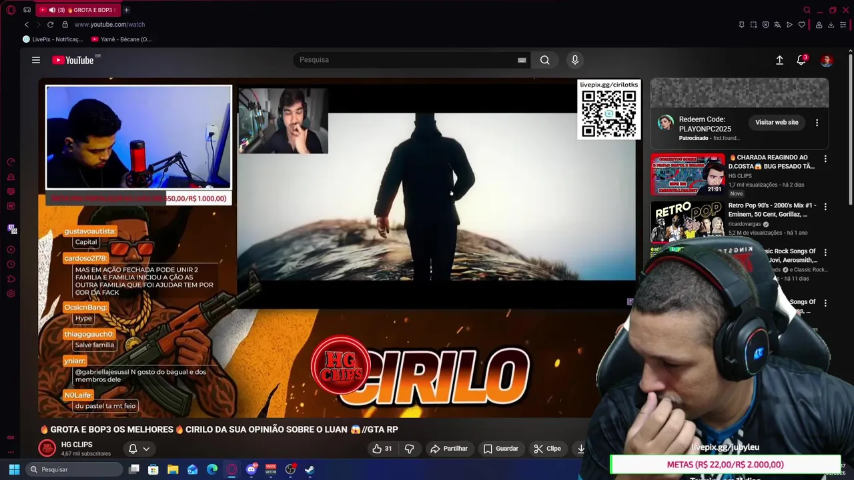Open CHARADA REAGINDO AO D.COSTA thumbnail
Screen dimensions: 854x480
click(687, 175)
